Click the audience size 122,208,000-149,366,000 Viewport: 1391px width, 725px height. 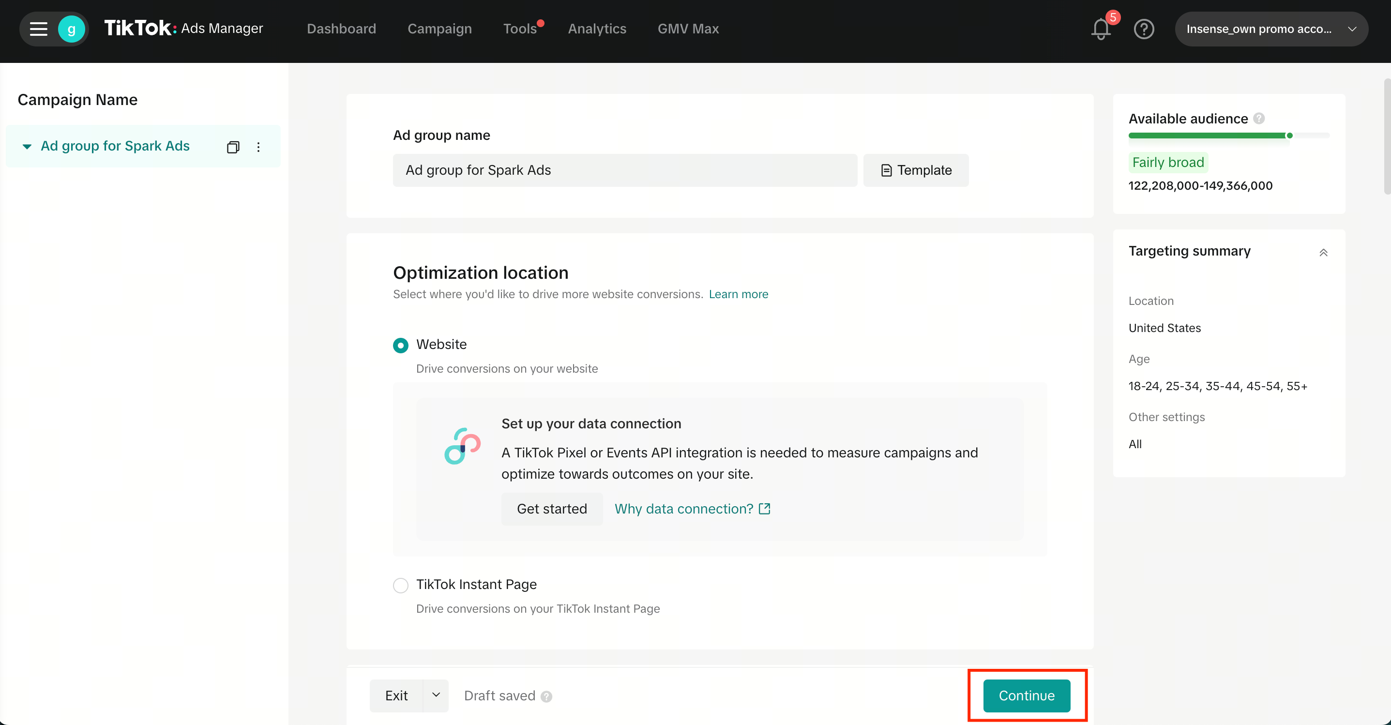click(x=1200, y=186)
